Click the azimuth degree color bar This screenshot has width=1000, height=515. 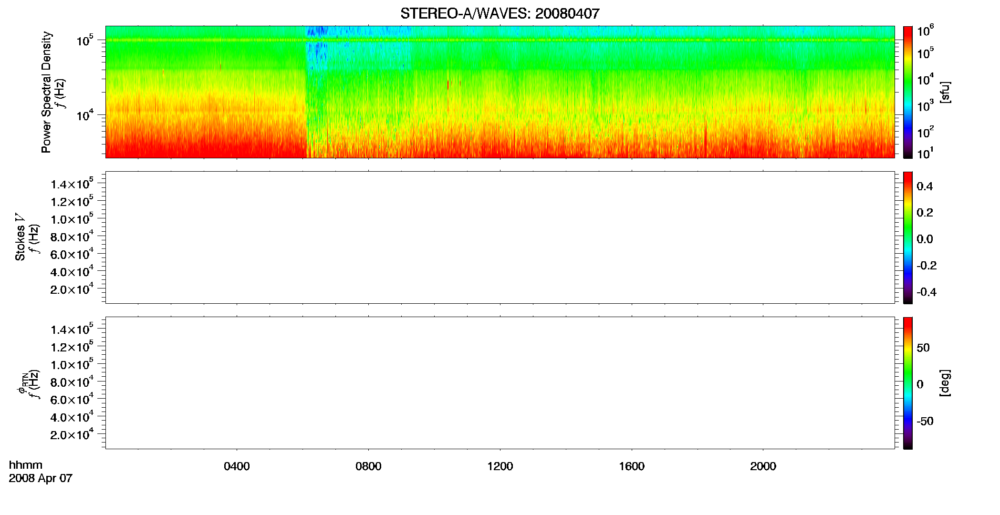907,383
